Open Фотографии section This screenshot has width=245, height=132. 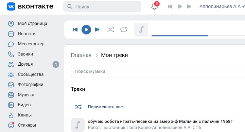pyautogui.click(x=31, y=85)
